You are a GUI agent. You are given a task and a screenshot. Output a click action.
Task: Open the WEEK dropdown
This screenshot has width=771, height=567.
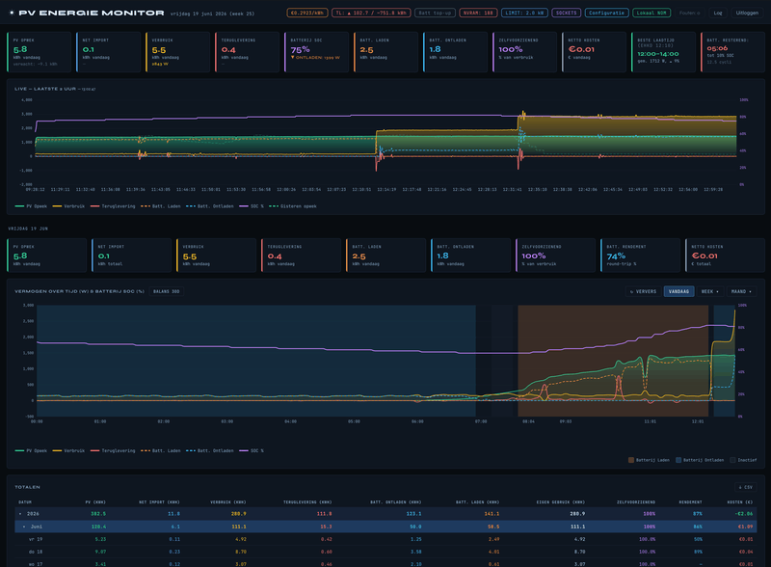pyautogui.click(x=709, y=291)
